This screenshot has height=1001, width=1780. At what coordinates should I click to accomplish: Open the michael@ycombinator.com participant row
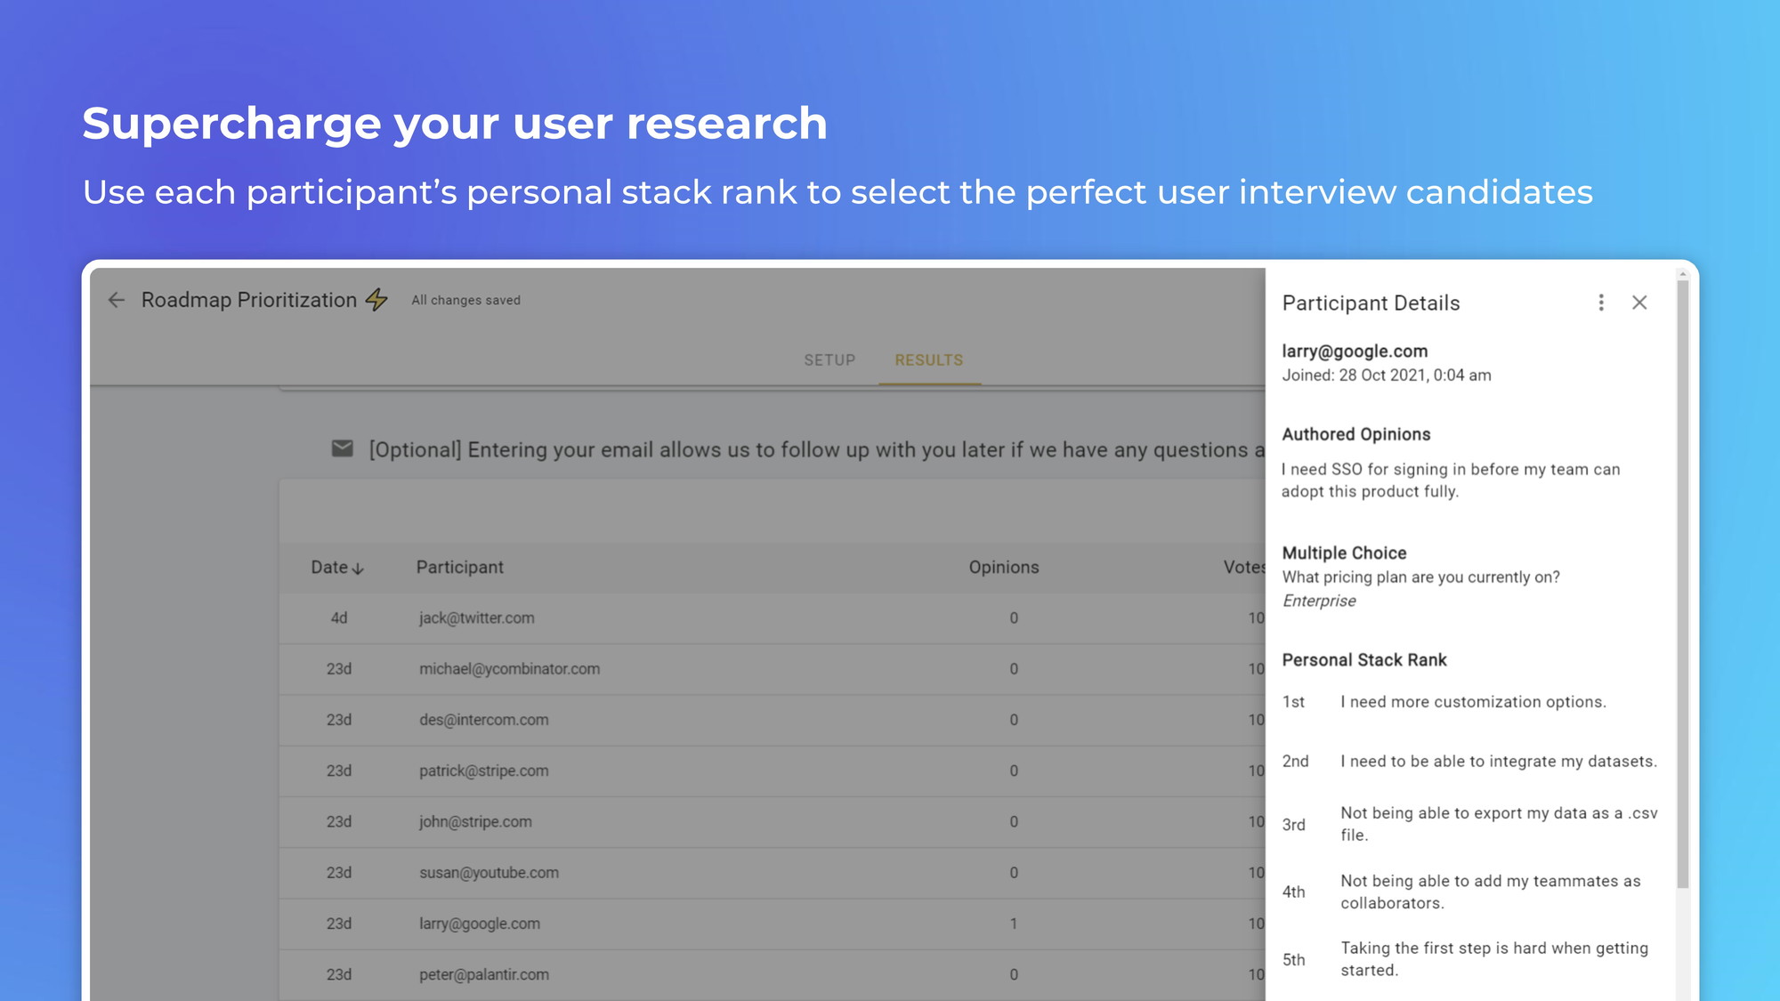pyautogui.click(x=509, y=669)
